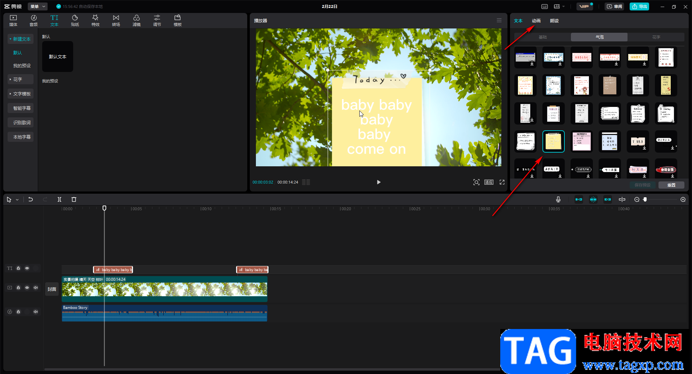Toggle main track magnet snapping
Screen dimensions: 692x374
(x=579, y=199)
